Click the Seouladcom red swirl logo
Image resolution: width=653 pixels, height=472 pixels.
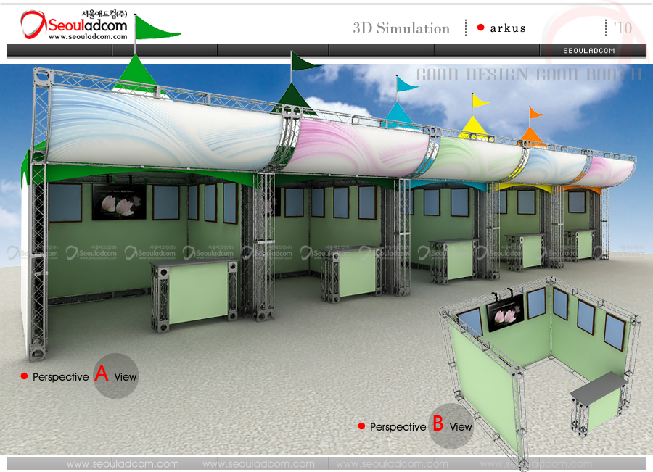[x=33, y=26]
